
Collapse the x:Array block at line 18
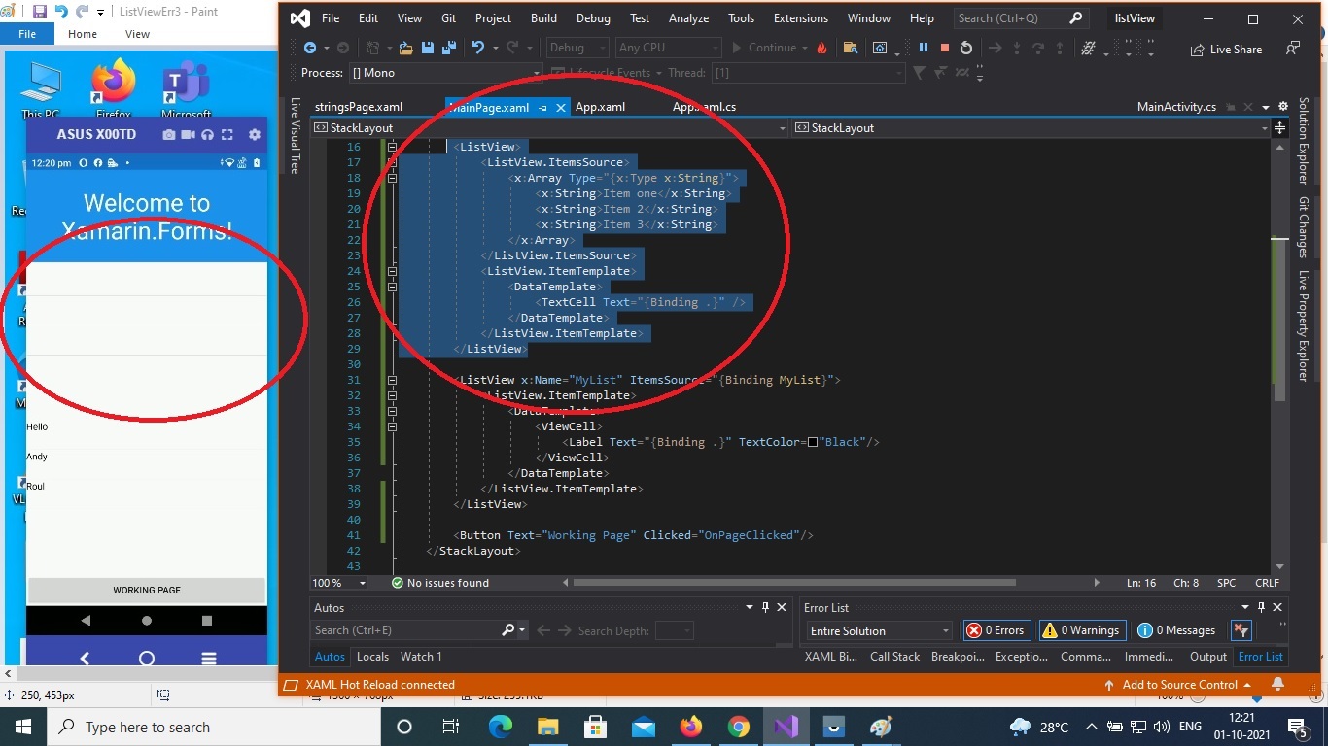392,178
